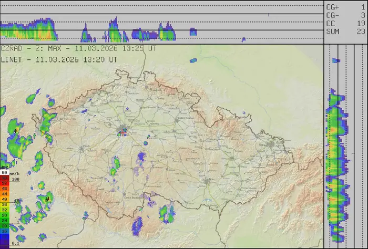Screen dimensions: 368x249
Task: Click the mm/h unit label on legend
Action: (x=14, y=174)
